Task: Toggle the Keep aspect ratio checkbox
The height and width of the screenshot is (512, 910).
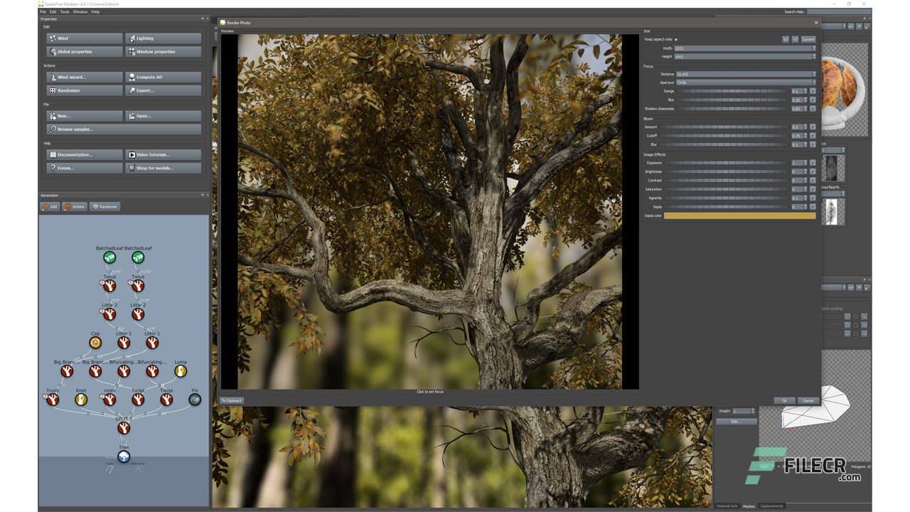Action: click(x=676, y=40)
